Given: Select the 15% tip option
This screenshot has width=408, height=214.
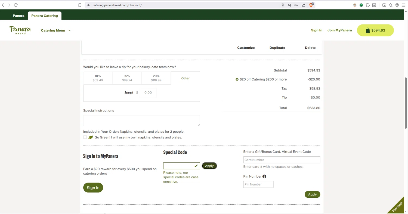Looking at the screenshot, I should coord(127,78).
